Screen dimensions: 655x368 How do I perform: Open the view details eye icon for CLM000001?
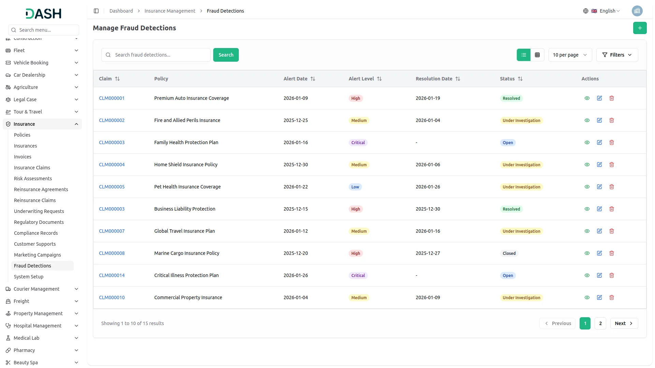587,98
